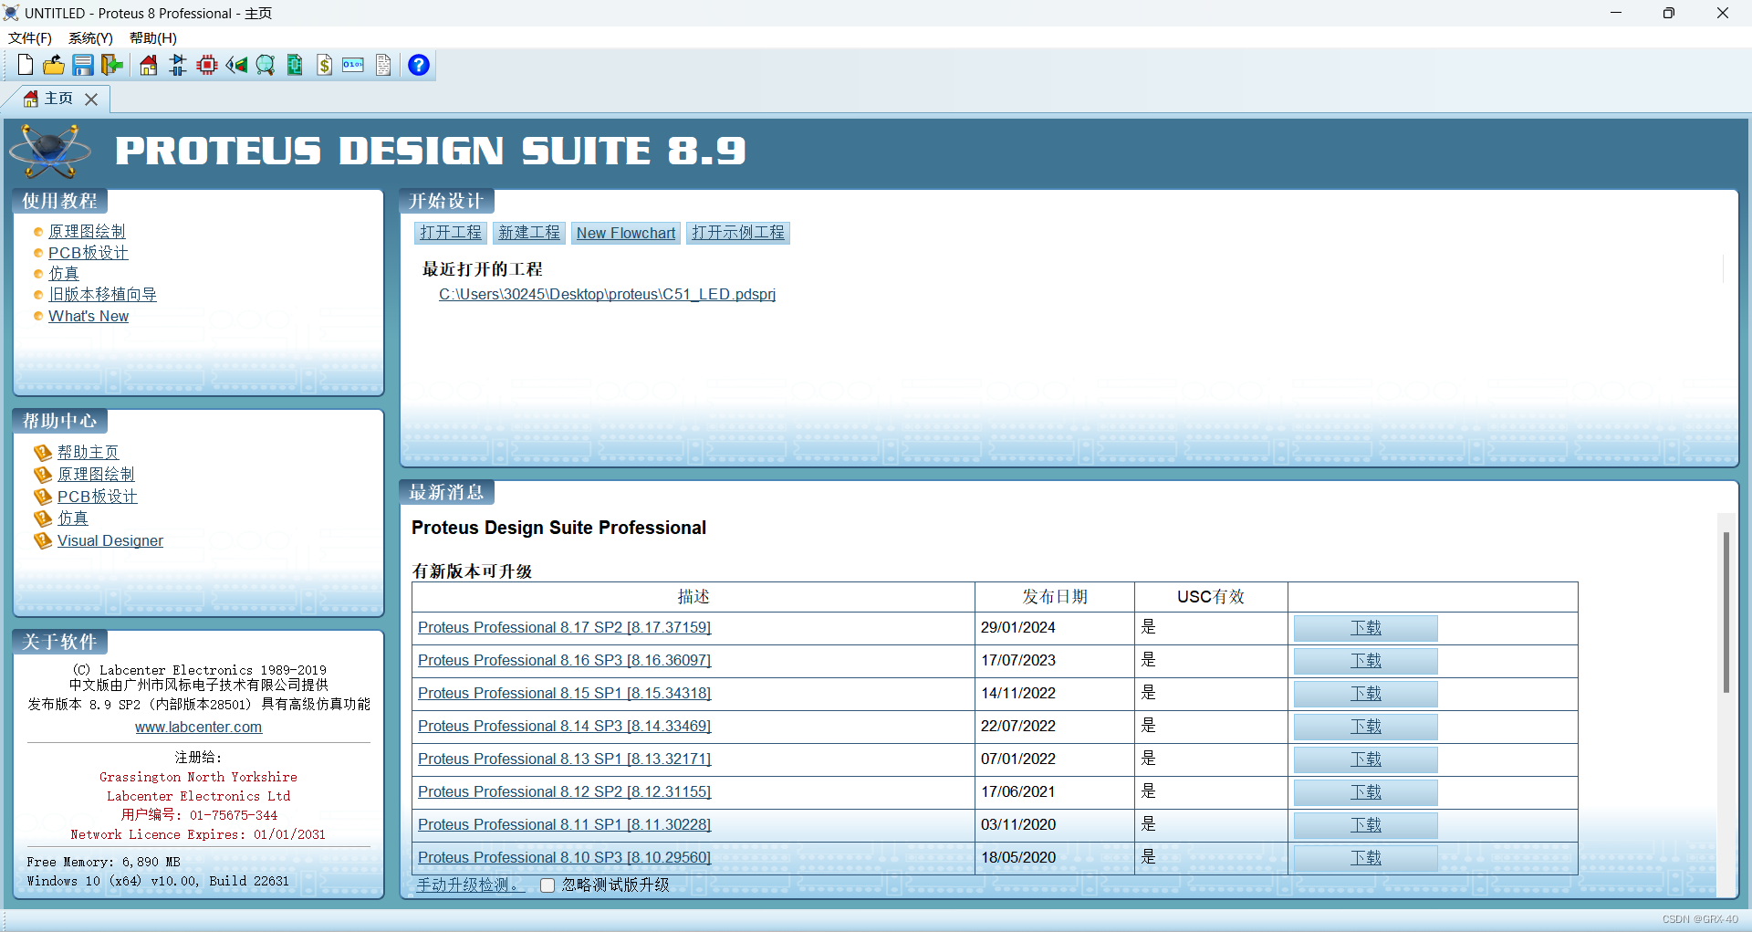Image resolution: width=1752 pixels, height=932 pixels.
Task: Click the Home Page house toolbar icon
Action: coord(148,65)
